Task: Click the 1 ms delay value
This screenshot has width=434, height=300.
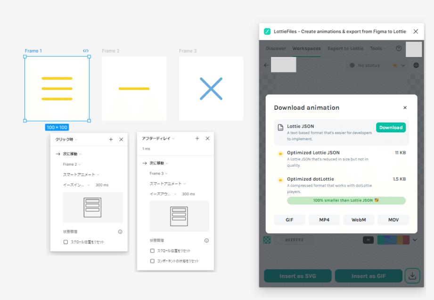Action: pos(146,149)
